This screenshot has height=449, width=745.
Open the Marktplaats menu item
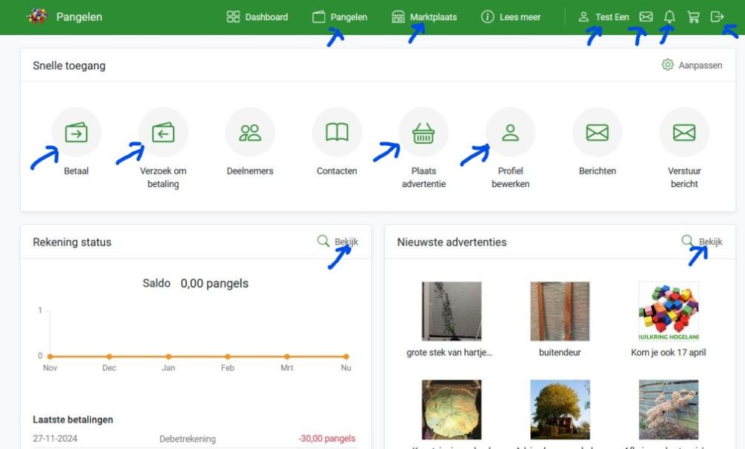[425, 17]
